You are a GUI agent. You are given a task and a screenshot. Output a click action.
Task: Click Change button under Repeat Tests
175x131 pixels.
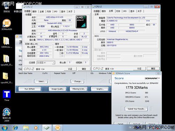tap(78, 81)
